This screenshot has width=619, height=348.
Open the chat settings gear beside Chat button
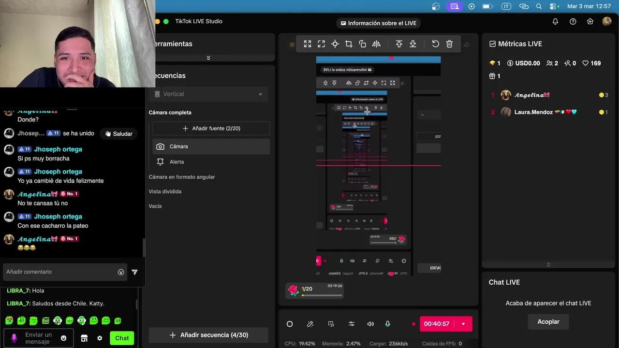(x=100, y=338)
